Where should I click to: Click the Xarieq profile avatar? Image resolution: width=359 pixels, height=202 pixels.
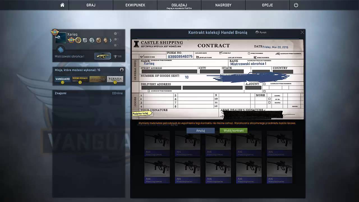pyautogui.click(x=61, y=38)
